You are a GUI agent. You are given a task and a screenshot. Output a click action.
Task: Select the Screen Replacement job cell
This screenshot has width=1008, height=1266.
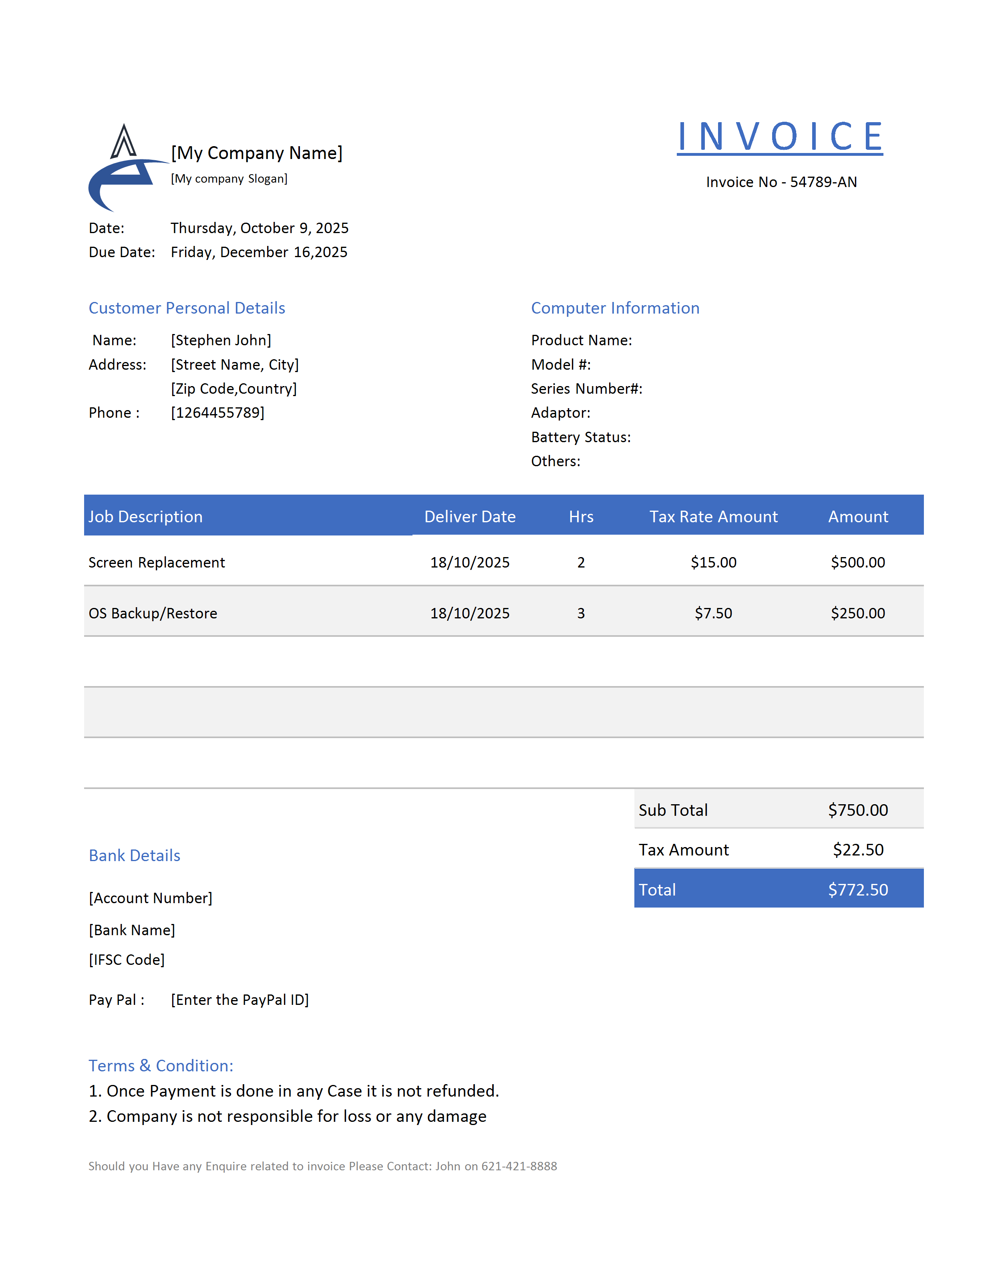[x=157, y=563]
